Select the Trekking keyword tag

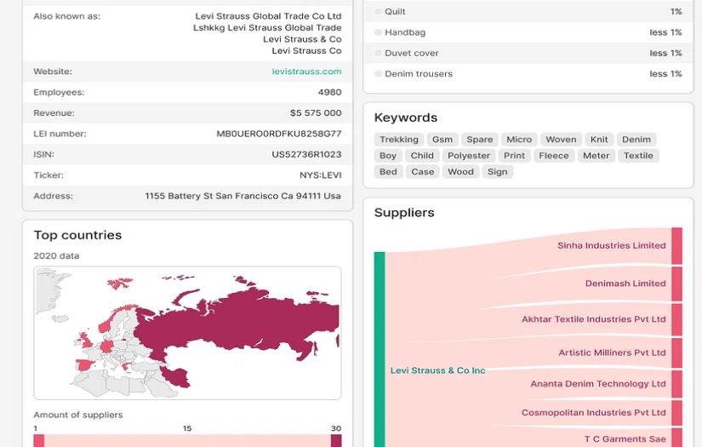[x=399, y=140]
